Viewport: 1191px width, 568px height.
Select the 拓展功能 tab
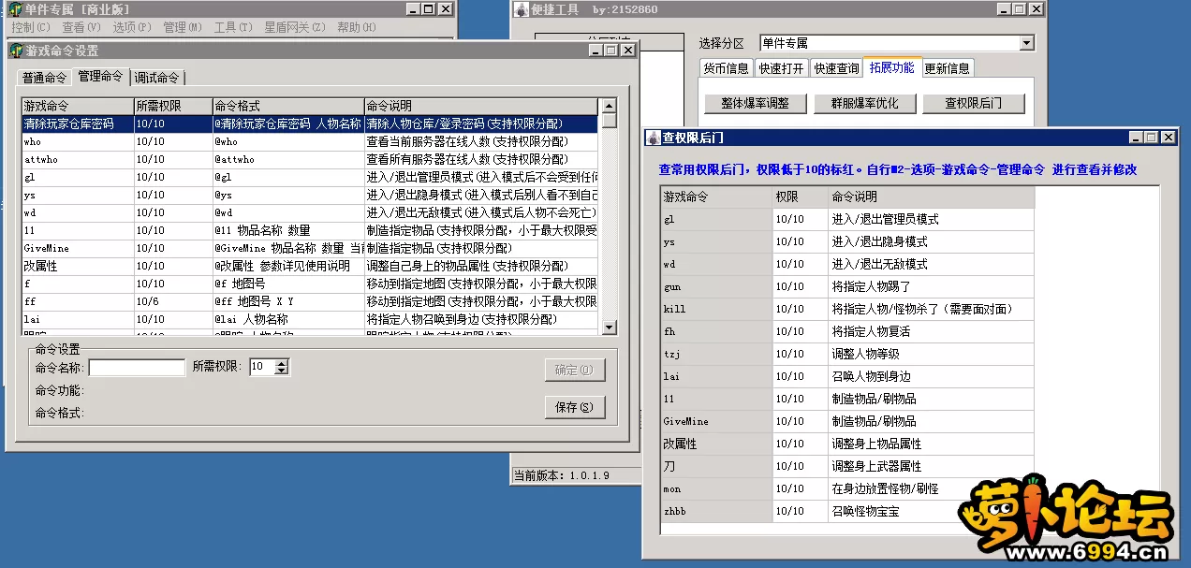coord(891,67)
